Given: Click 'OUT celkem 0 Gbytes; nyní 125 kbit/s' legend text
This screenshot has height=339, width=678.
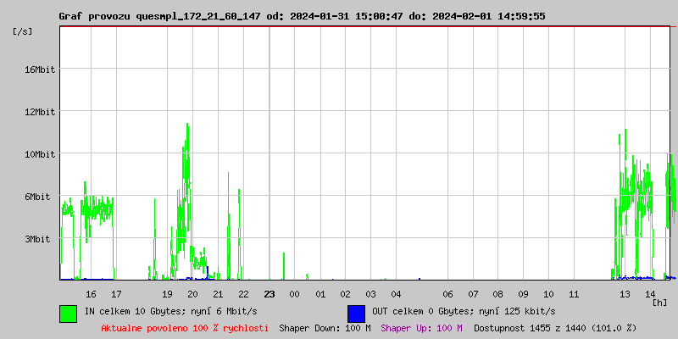Looking at the screenshot, I should [x=464, y=311].
